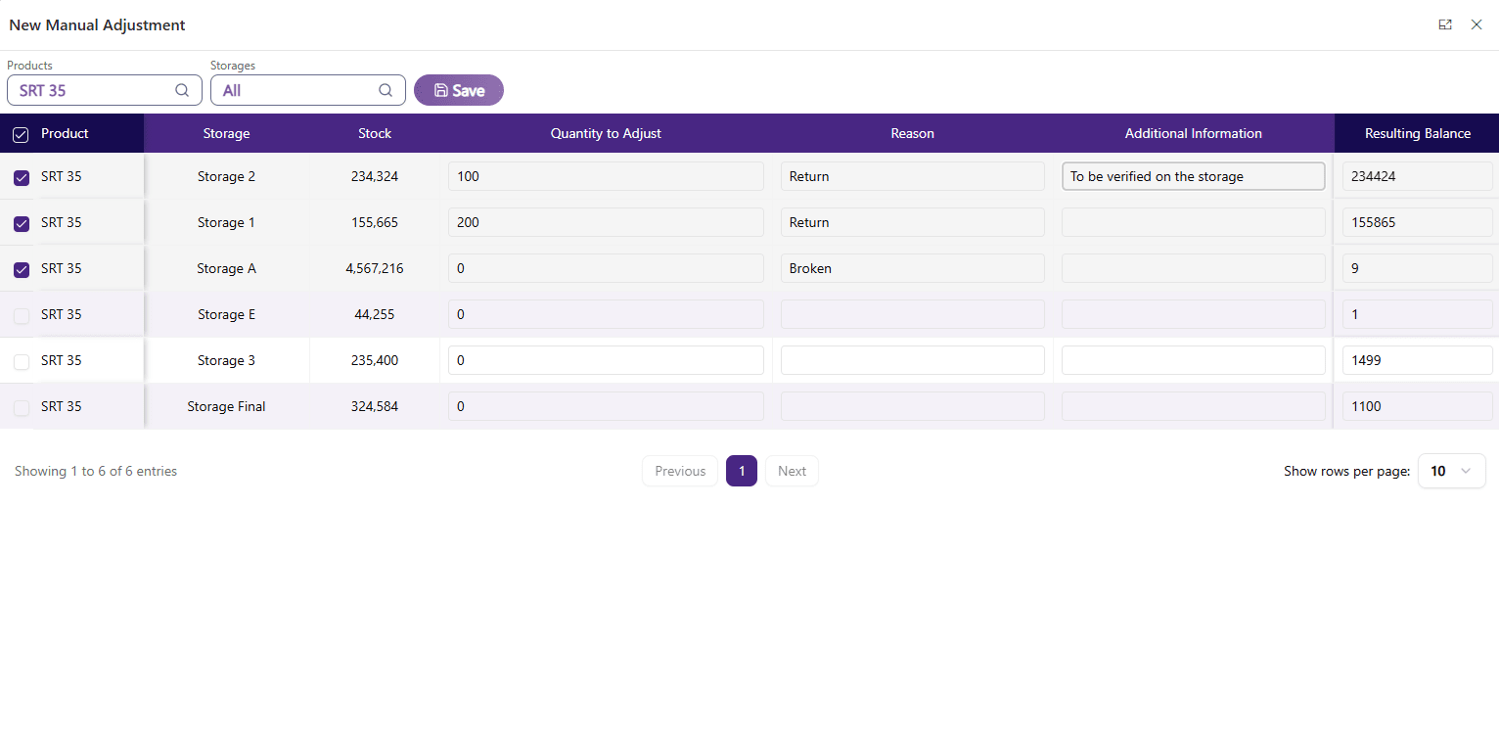The image size is (1499, 737).
Task: Open the rows per page dropdown
Action: pyautogui.click(x=1451, y=471)
